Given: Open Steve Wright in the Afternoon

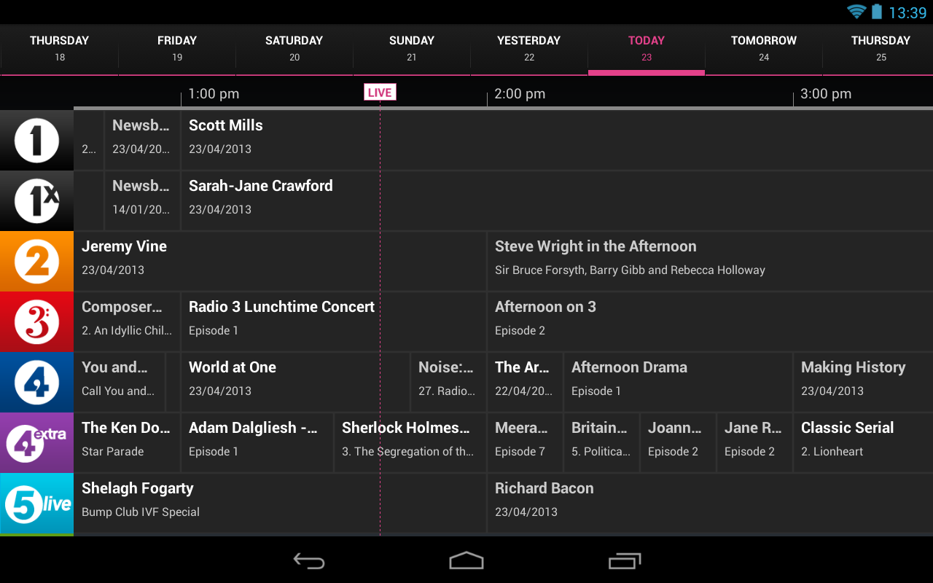Looking at the screenshot, I should pyautogui.click(x=710, y=261).
